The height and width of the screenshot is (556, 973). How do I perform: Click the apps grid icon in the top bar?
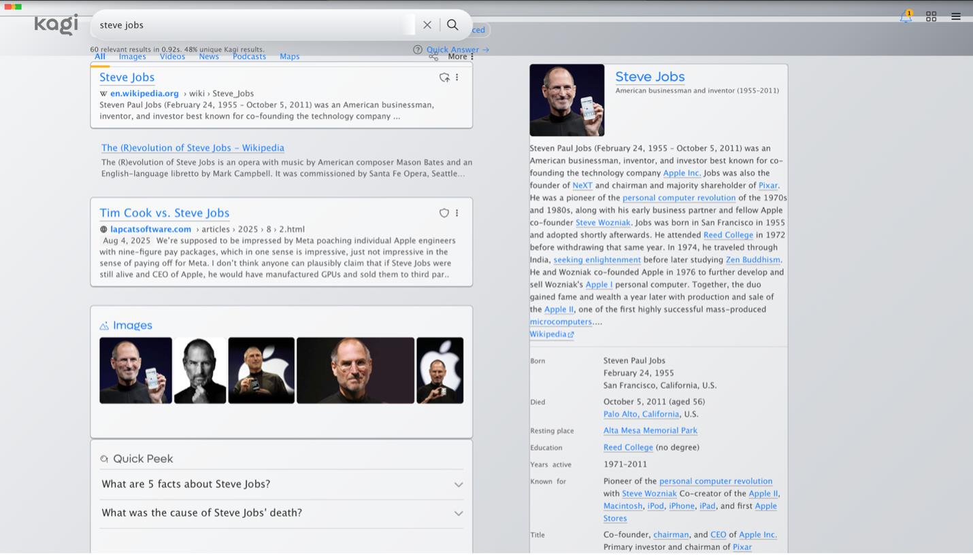coord(931,16)
